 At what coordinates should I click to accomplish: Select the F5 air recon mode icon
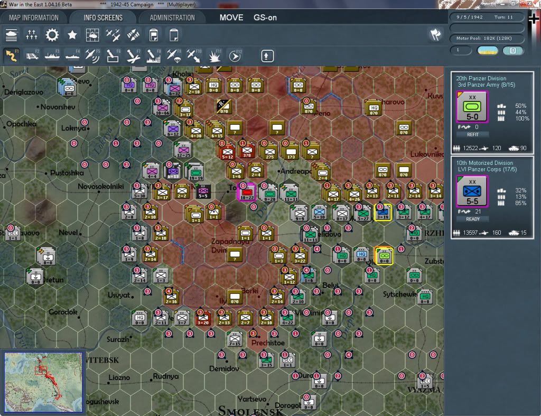(x=92, y=56)
